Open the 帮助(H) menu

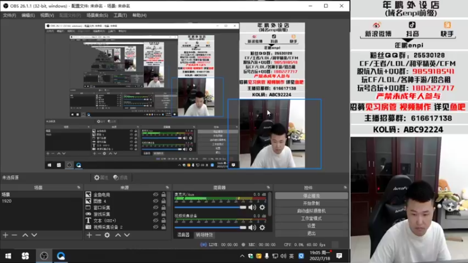139,15
